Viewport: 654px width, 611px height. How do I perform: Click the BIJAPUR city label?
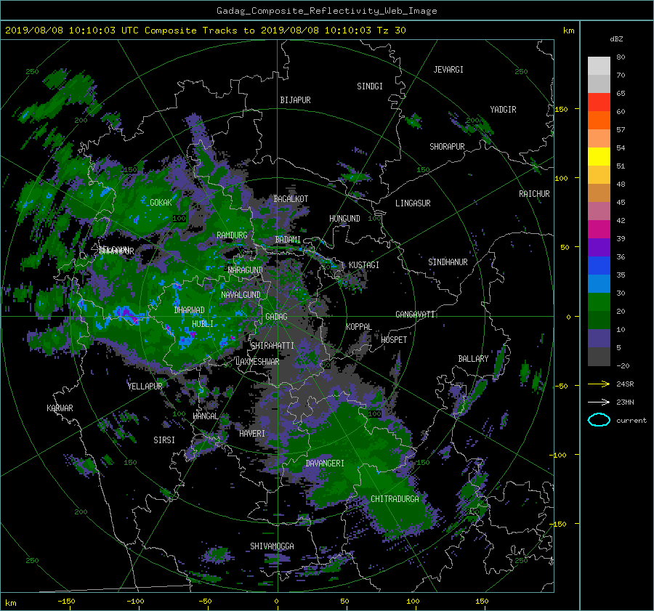295,100
